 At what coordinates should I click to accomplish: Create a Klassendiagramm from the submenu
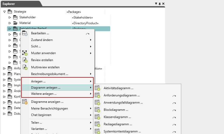[117, 117]
